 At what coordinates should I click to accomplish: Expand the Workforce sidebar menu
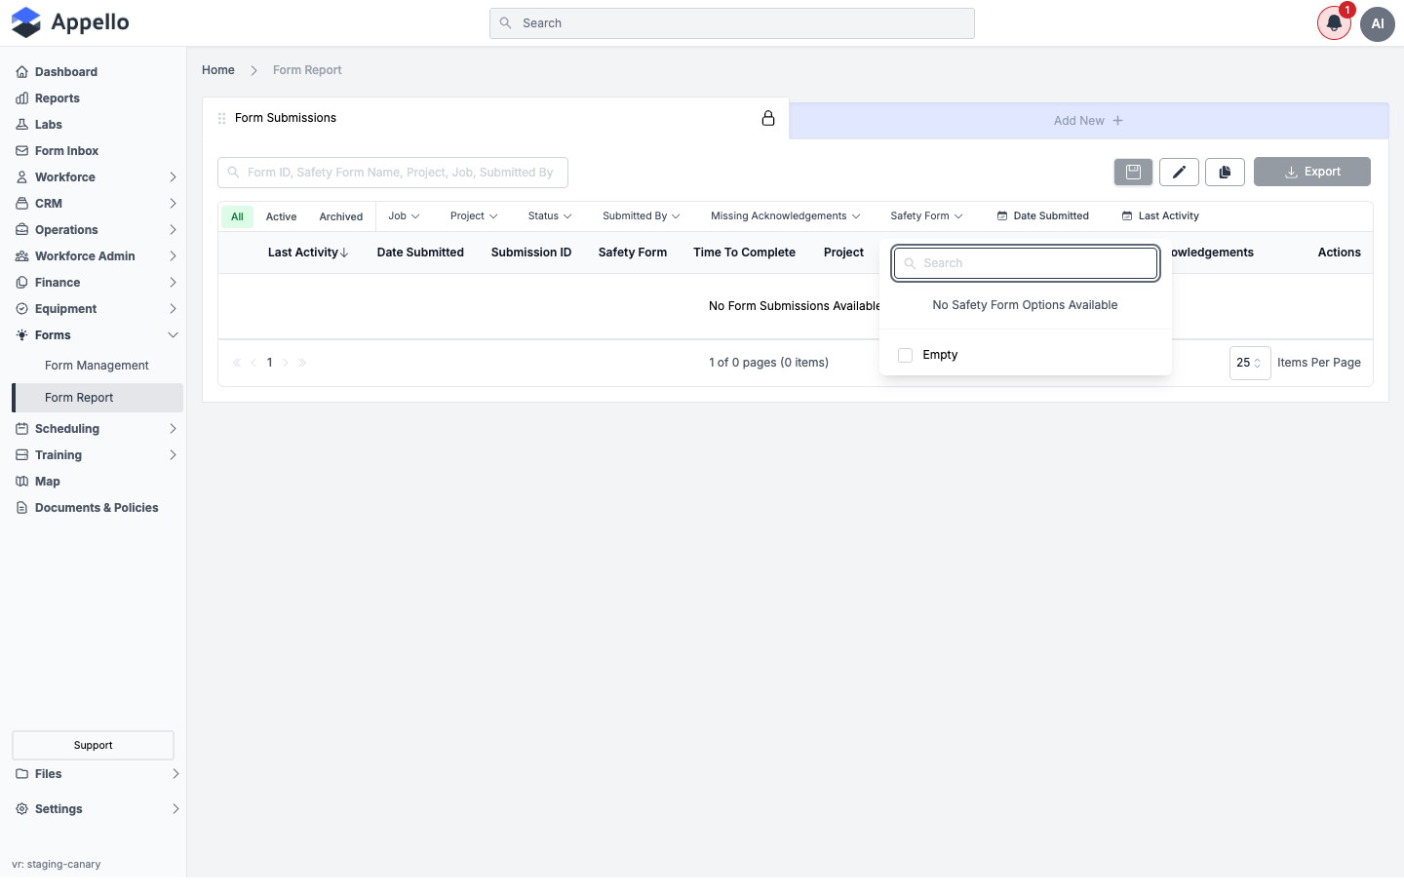point(97,177)
